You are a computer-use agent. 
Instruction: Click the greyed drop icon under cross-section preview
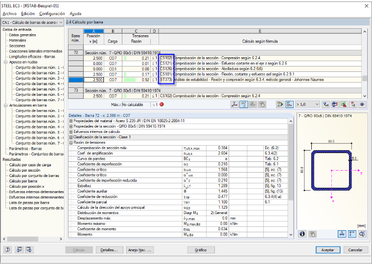click(312, 234)
